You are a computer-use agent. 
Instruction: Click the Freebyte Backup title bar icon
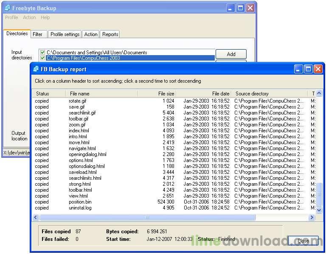point(7,8)
